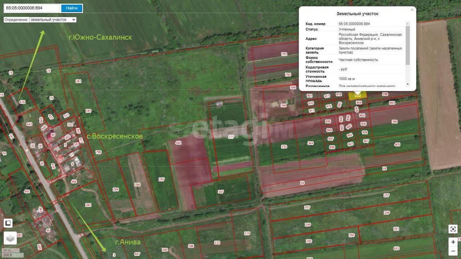The width and height of the screenshot is (461, 259).
Task: Select parcel 396 on the map
Action: point(394,122)
